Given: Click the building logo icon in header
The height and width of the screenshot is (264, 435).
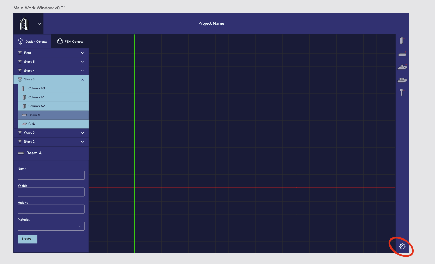Looking at the screenshot, I should coord(24,24).
